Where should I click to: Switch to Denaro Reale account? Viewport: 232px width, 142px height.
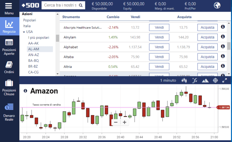pyautogui.click(x=9, y=112)
